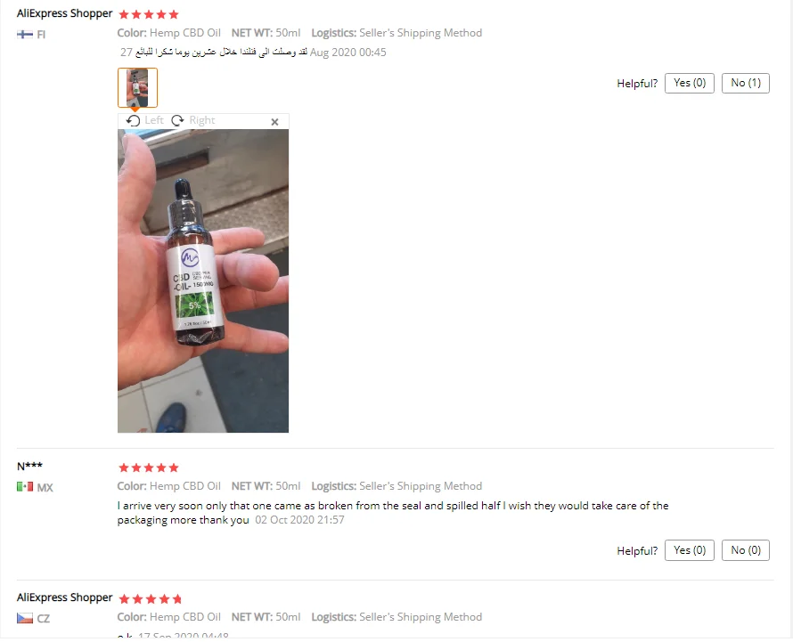The width and height of the screenshot is (793, 642).
Task: Rotate the review photo left
Action: (133, 120)
